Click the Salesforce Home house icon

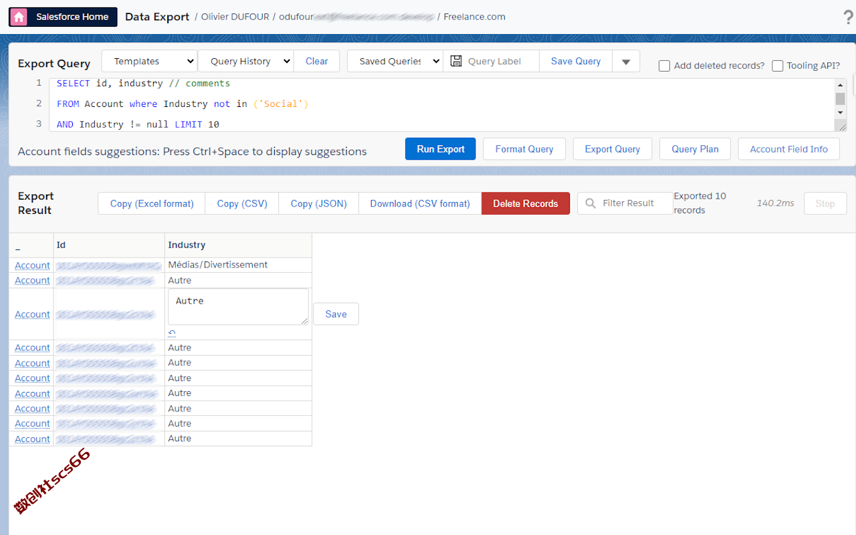pos(19,17)
